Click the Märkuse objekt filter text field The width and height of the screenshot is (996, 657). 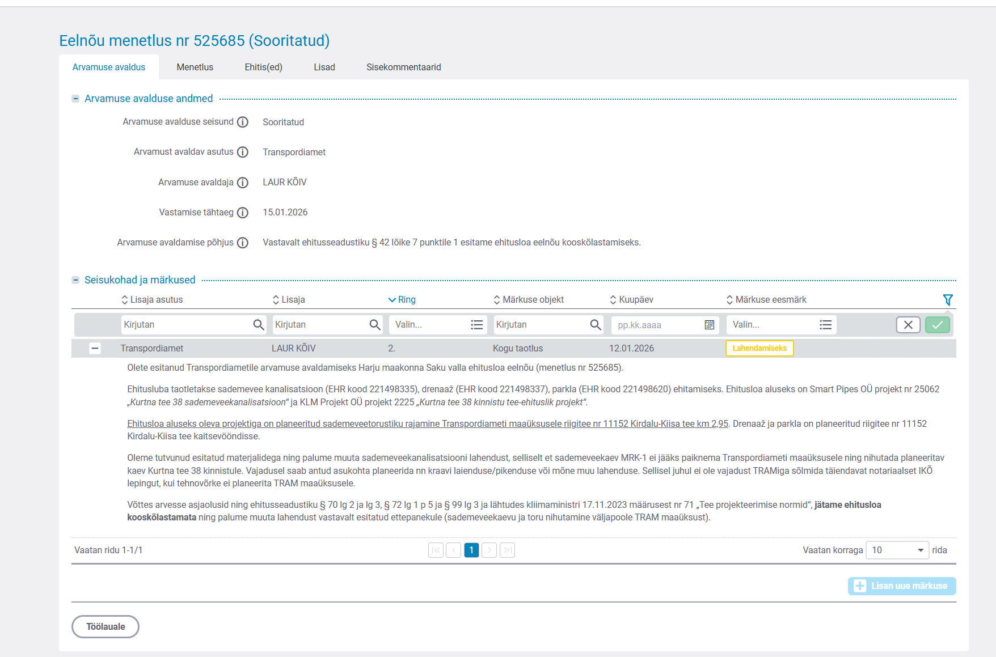click(541, 325)
